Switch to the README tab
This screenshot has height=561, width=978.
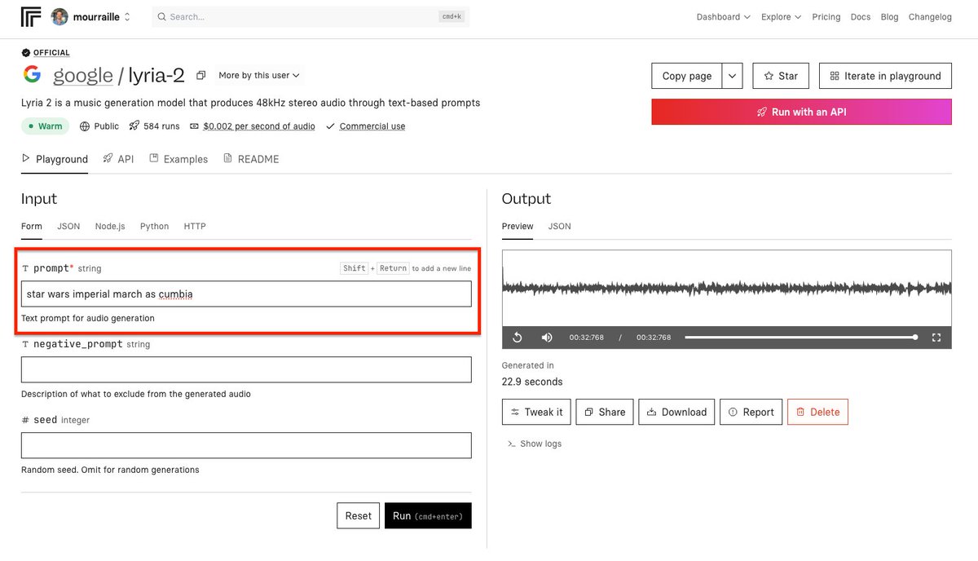pos(251,159)
